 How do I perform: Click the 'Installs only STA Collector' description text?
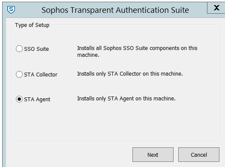point(130,74)
